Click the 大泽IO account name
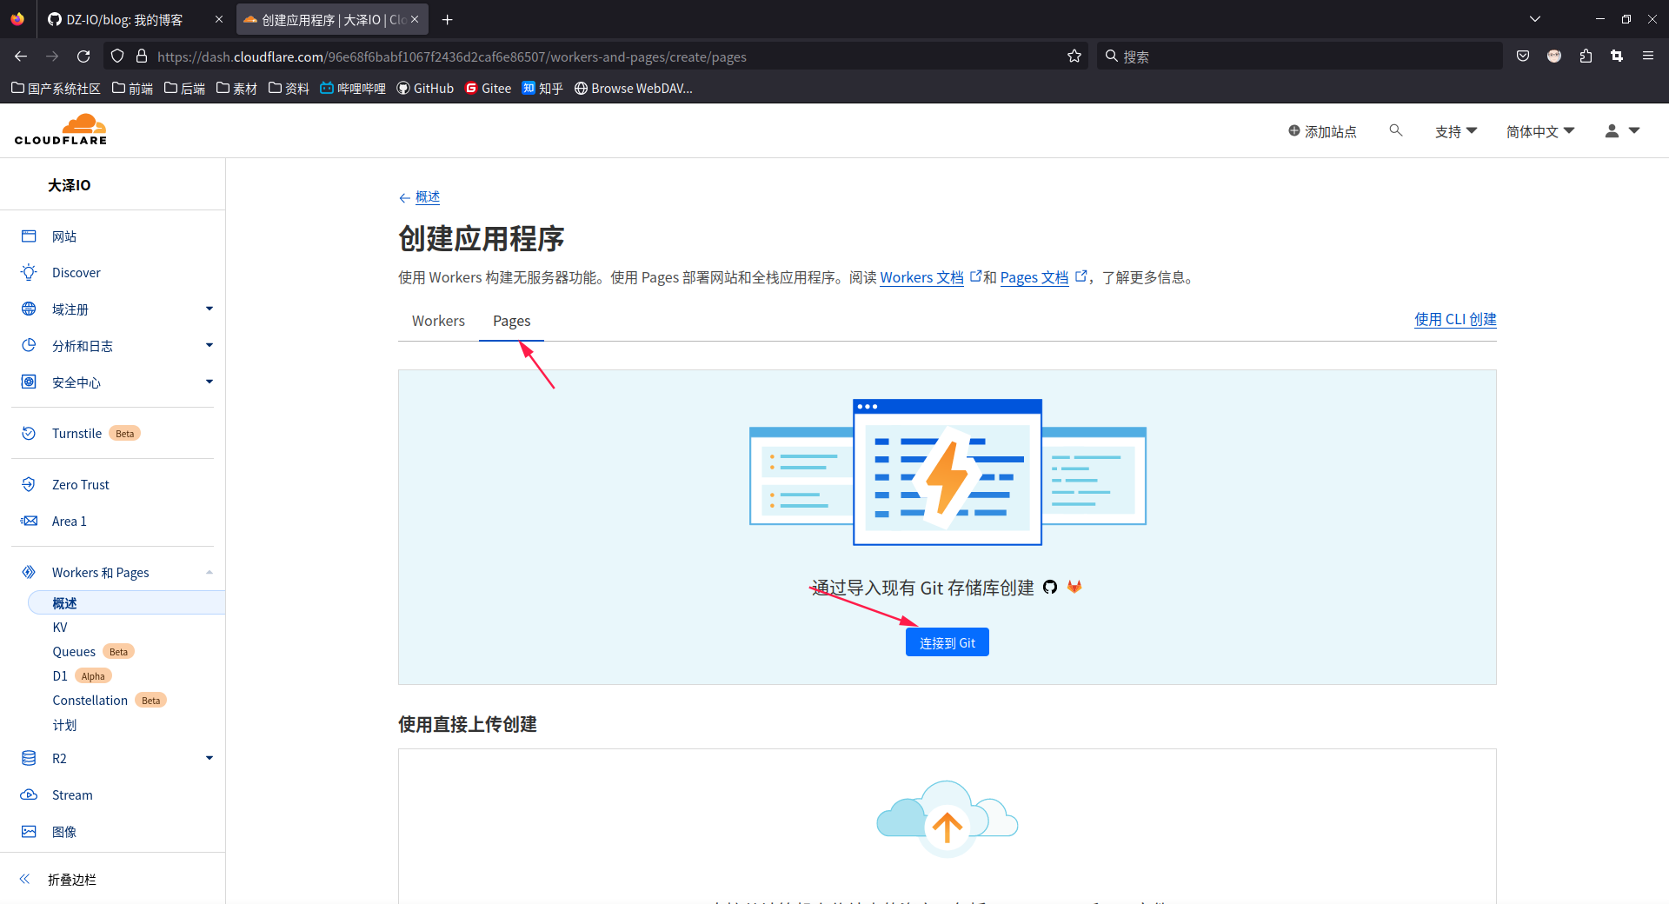The height and width of the screenshot is (904, 1669). (x=70, y=185)
